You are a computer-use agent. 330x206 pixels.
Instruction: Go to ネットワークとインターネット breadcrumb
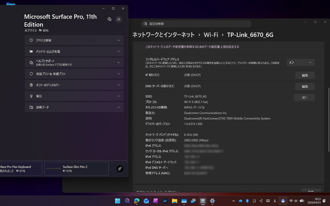point(163,35)
